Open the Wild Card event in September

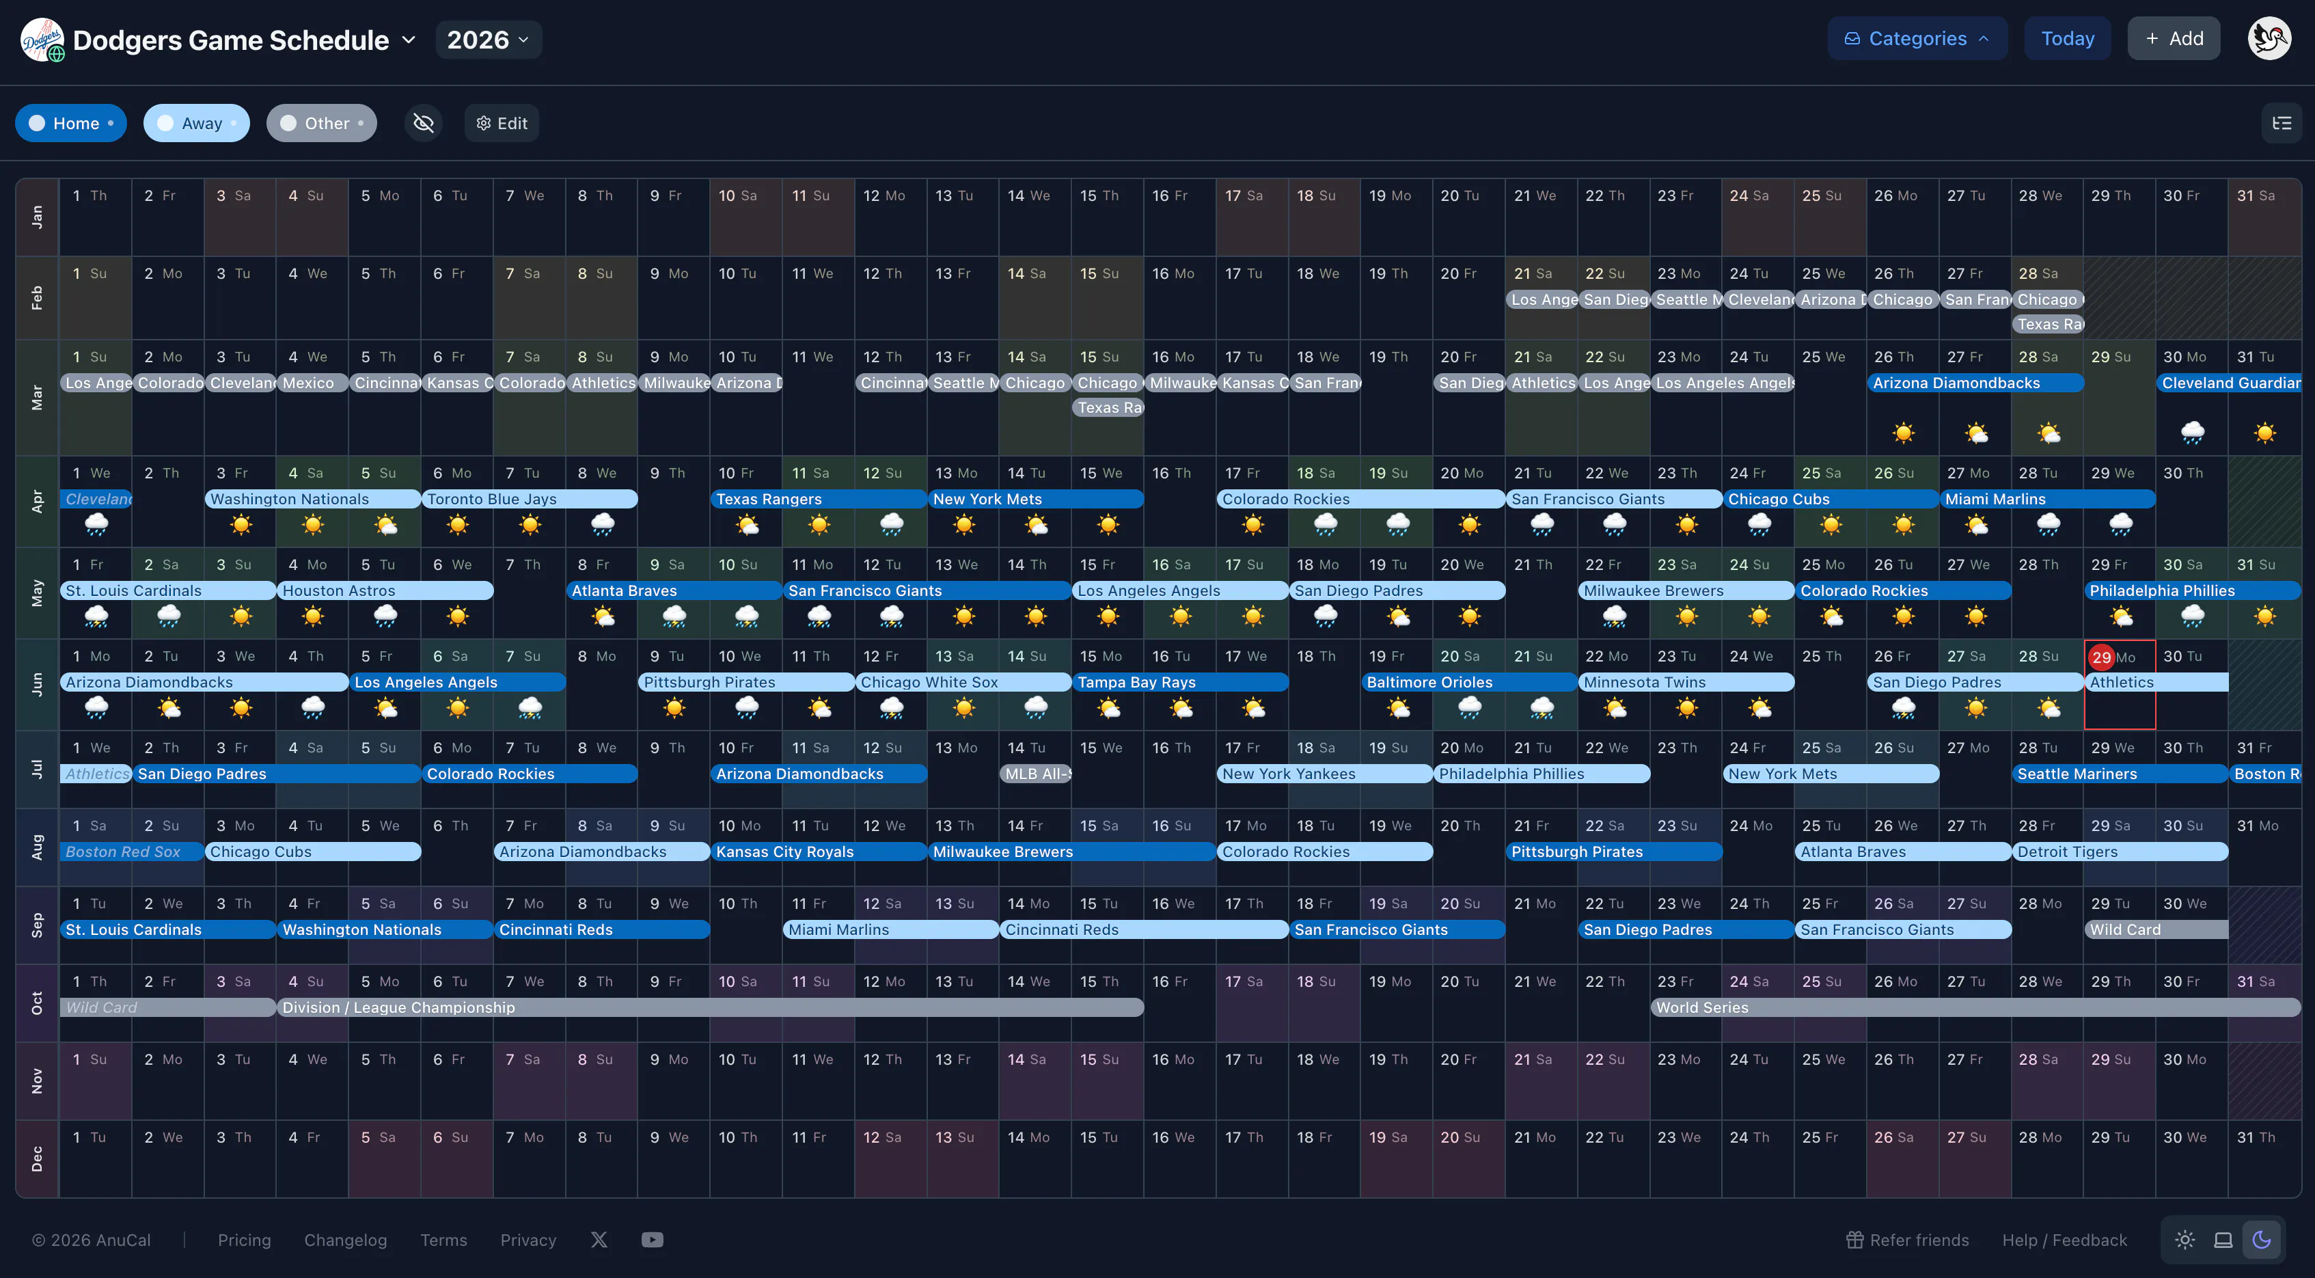tap(2157, 929)
